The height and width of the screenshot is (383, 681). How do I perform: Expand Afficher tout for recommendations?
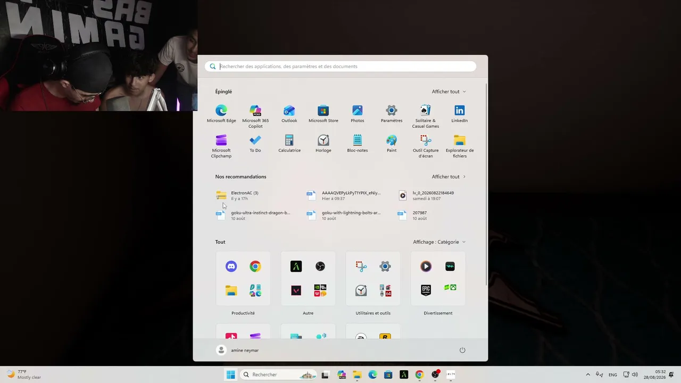[449, 177]
